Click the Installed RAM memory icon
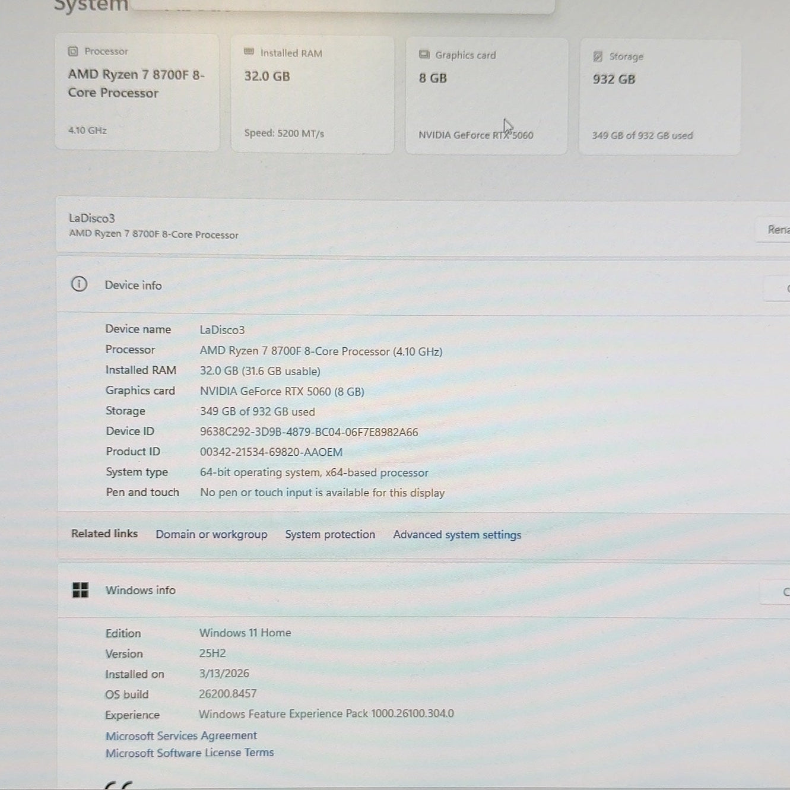 [x=249, y=52]
